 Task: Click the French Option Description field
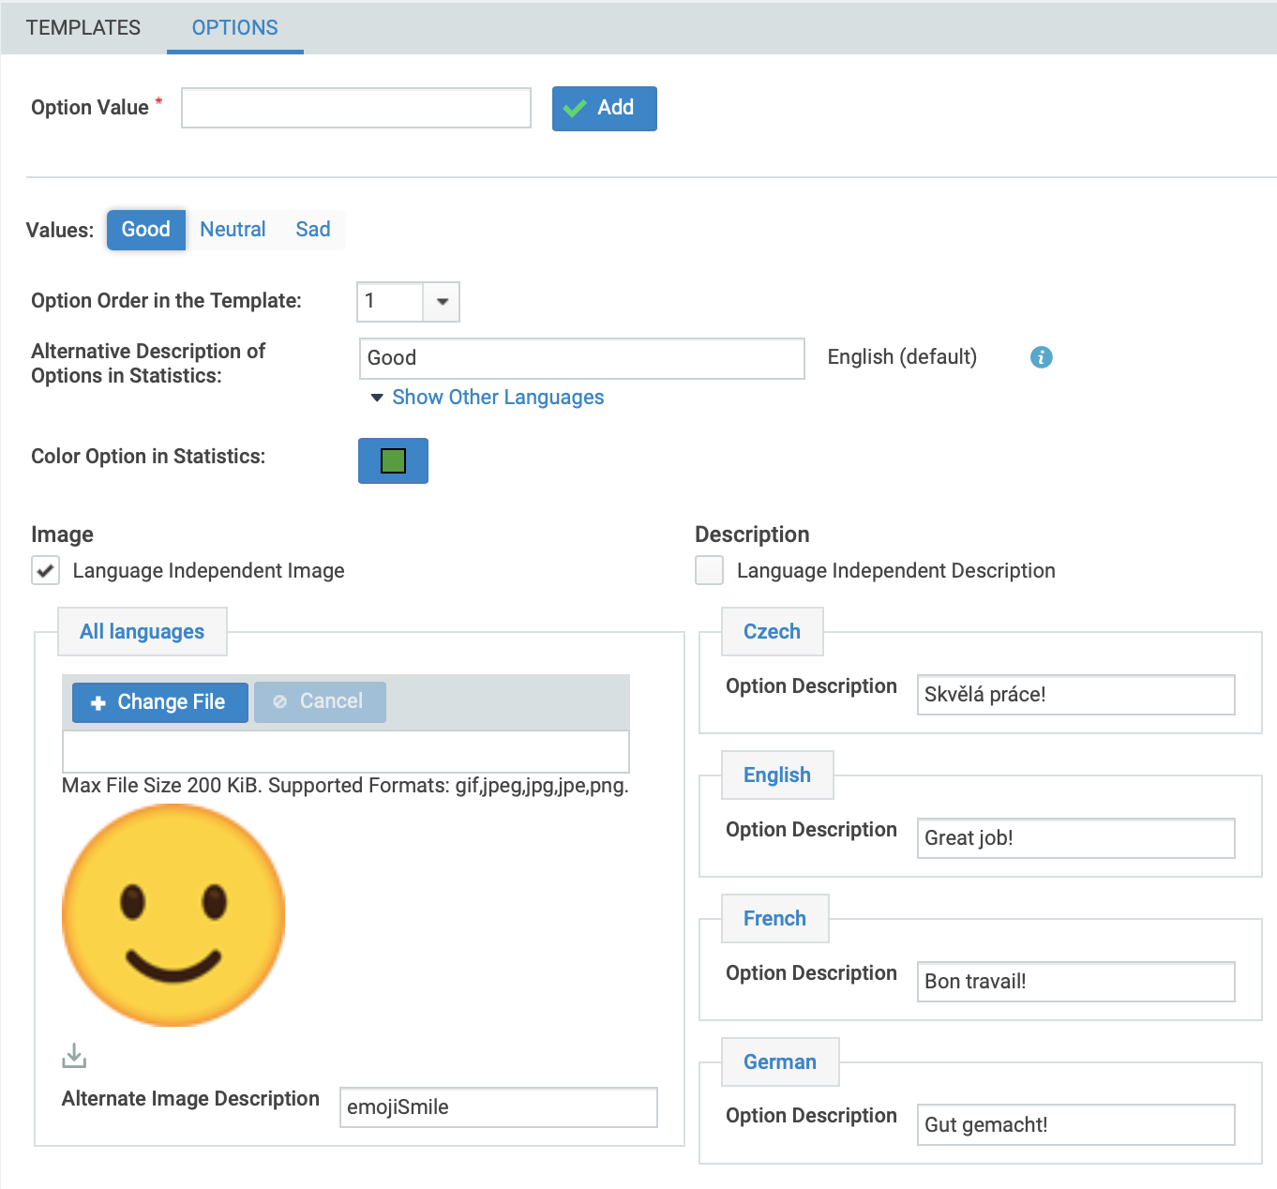click(x=1076, y=982)
